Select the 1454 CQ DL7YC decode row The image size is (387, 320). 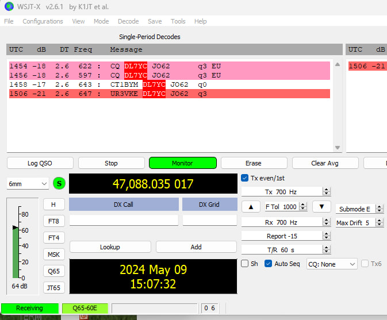(x=170, y=66)
